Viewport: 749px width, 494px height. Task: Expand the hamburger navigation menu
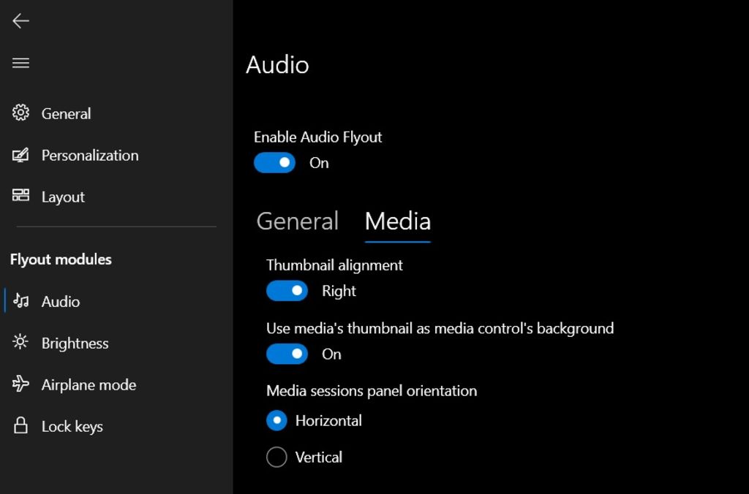click(x=20, y=63)
